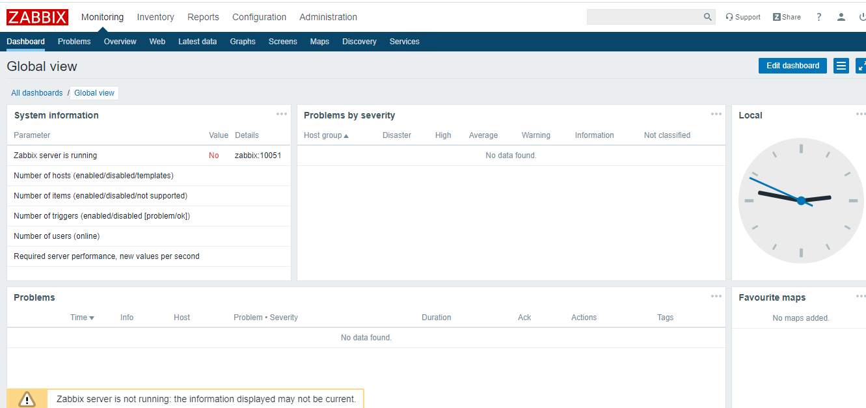Image resolution: width=866 pixels, height=408 pixels.
Task: Click the Problem • Severity column header
Action: pyautogui.click(x=265, y=318)
